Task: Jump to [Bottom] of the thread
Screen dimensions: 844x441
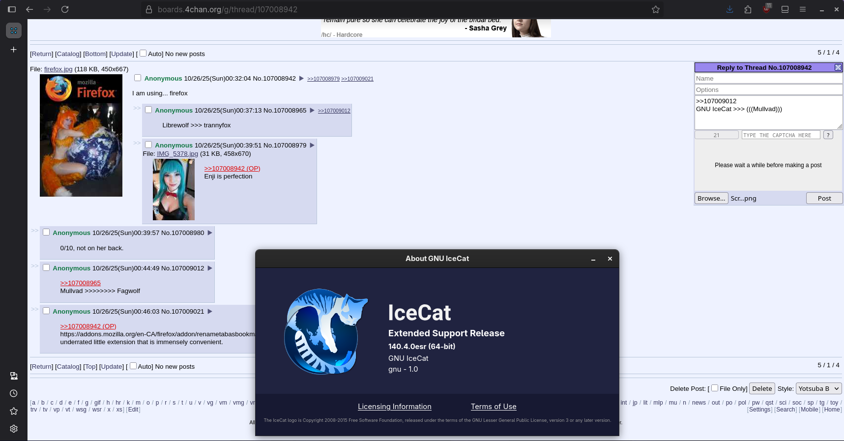Action: click(x=95, y=54)
